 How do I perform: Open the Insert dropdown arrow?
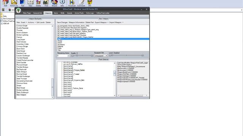27,23
